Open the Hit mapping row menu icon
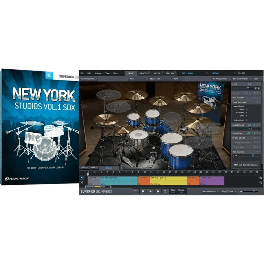This screenshot has width=264, height=264. coord(257,155)
